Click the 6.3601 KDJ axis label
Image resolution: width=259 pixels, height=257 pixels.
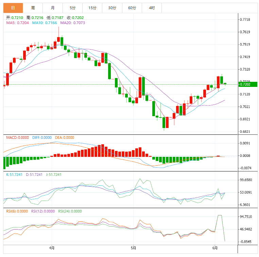click(245, 205)
